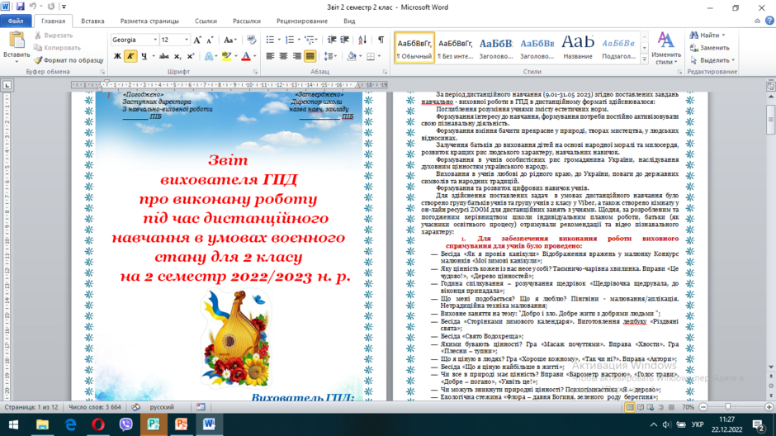Click the Save icon in quick access toolbar
The image size is (776, 436).
coord(21,7)
